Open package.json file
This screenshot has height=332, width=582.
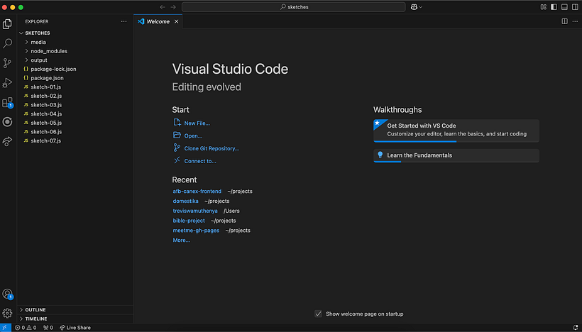(x=76, y=78)
